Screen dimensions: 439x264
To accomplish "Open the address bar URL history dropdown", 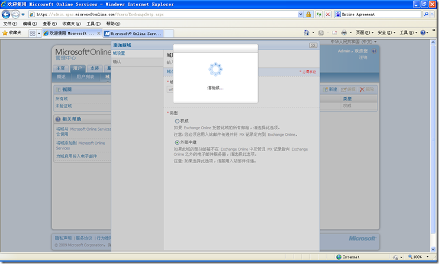I will point(301,14).
